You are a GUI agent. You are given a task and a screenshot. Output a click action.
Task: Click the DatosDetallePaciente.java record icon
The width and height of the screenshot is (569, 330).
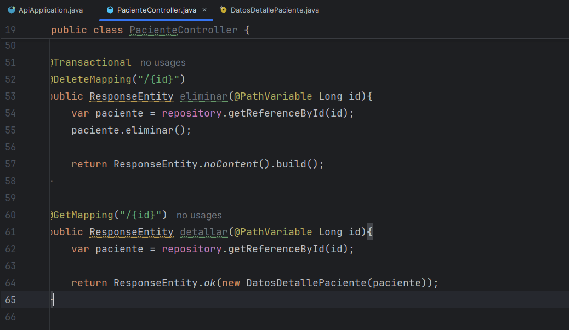(x=223, y=10)
